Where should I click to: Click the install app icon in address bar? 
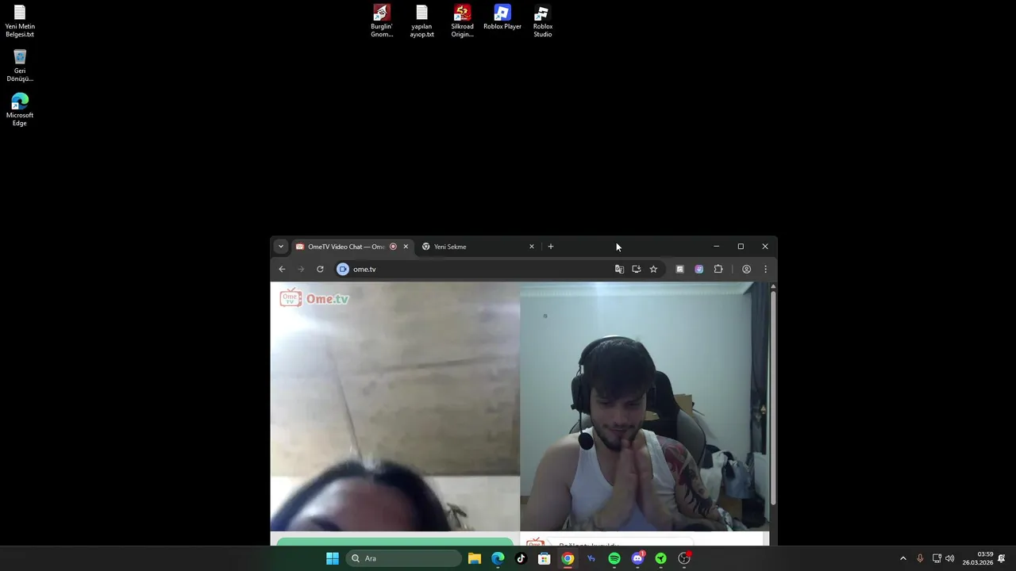(x=637, y=269)
